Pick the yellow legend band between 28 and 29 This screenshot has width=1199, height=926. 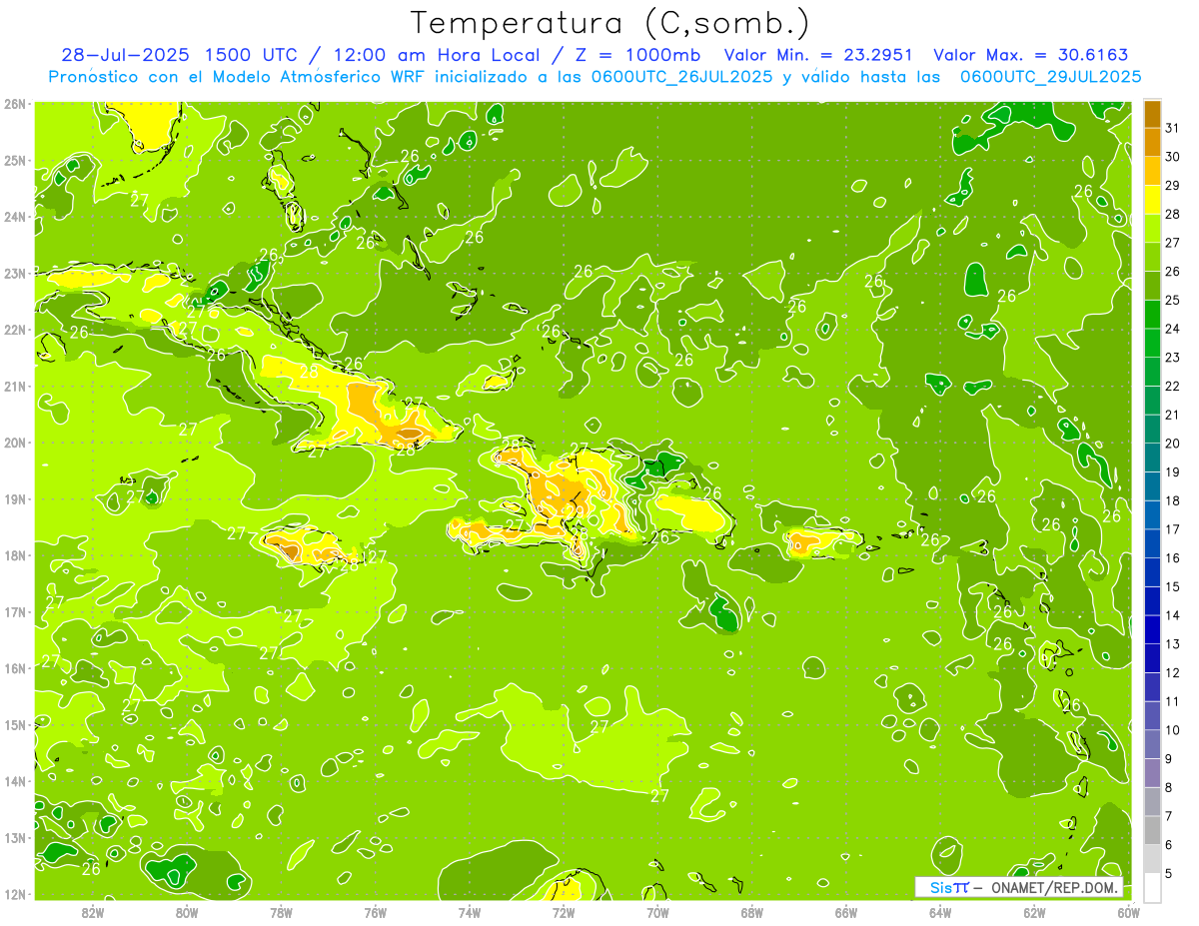point(1153,199)
